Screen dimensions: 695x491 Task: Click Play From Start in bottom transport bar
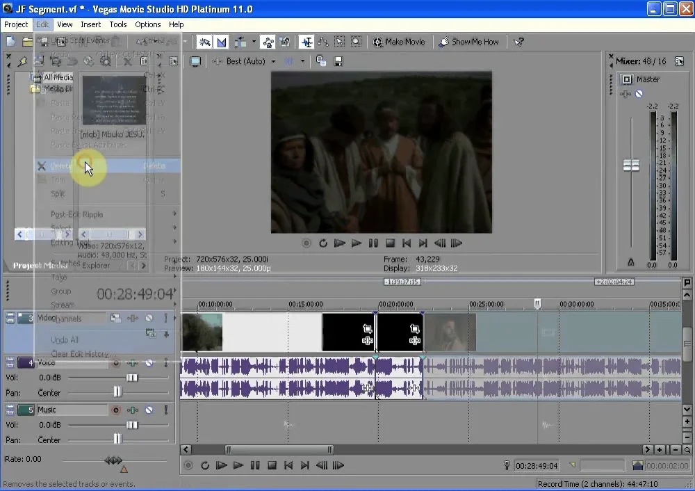click(221, 465)
